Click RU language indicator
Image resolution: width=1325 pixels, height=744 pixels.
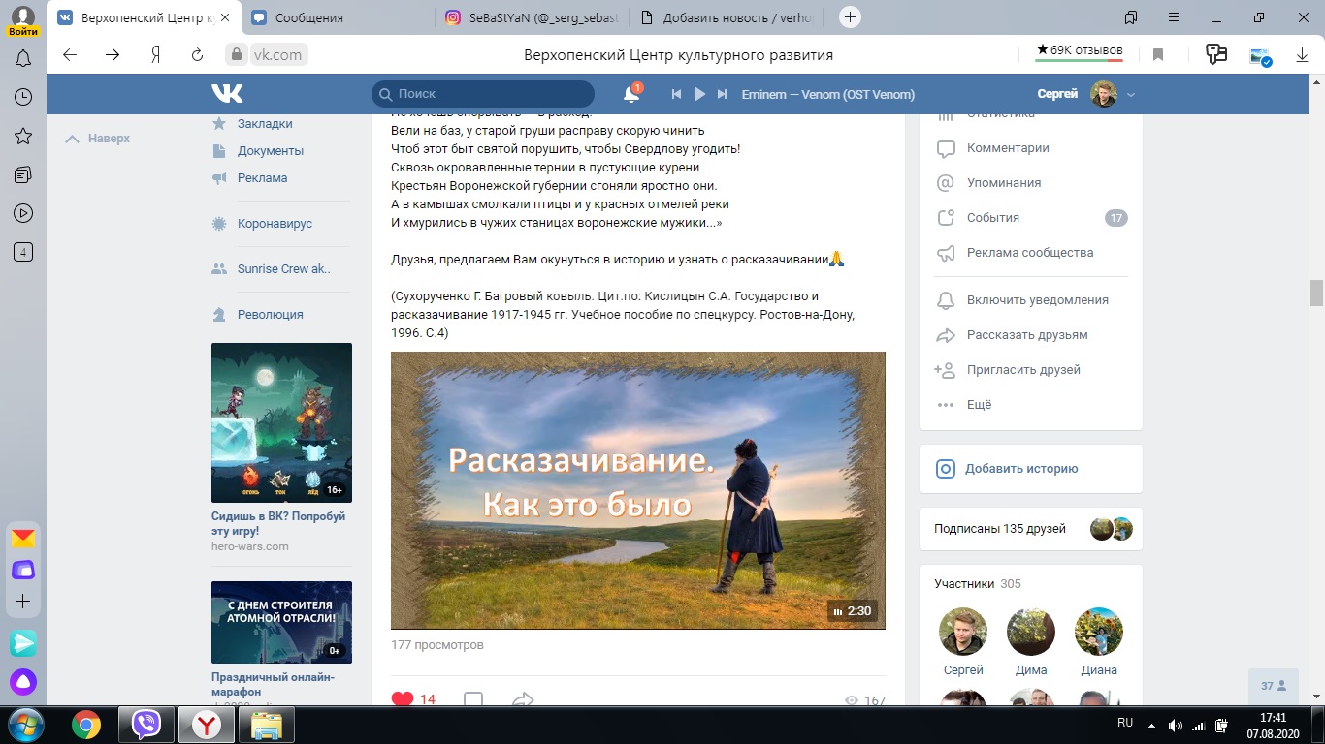pyautogui.click(x=1125, y=724)
